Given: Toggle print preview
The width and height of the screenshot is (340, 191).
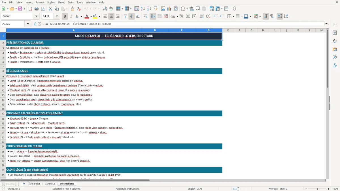Looking at the screenshot, I should point(43,9).
